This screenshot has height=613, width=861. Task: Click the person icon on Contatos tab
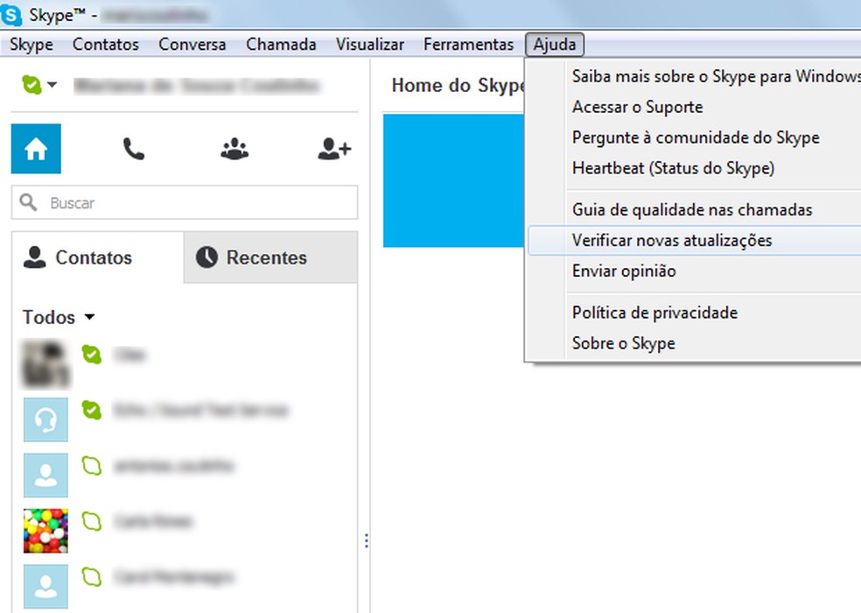click(x=35, y=257)
